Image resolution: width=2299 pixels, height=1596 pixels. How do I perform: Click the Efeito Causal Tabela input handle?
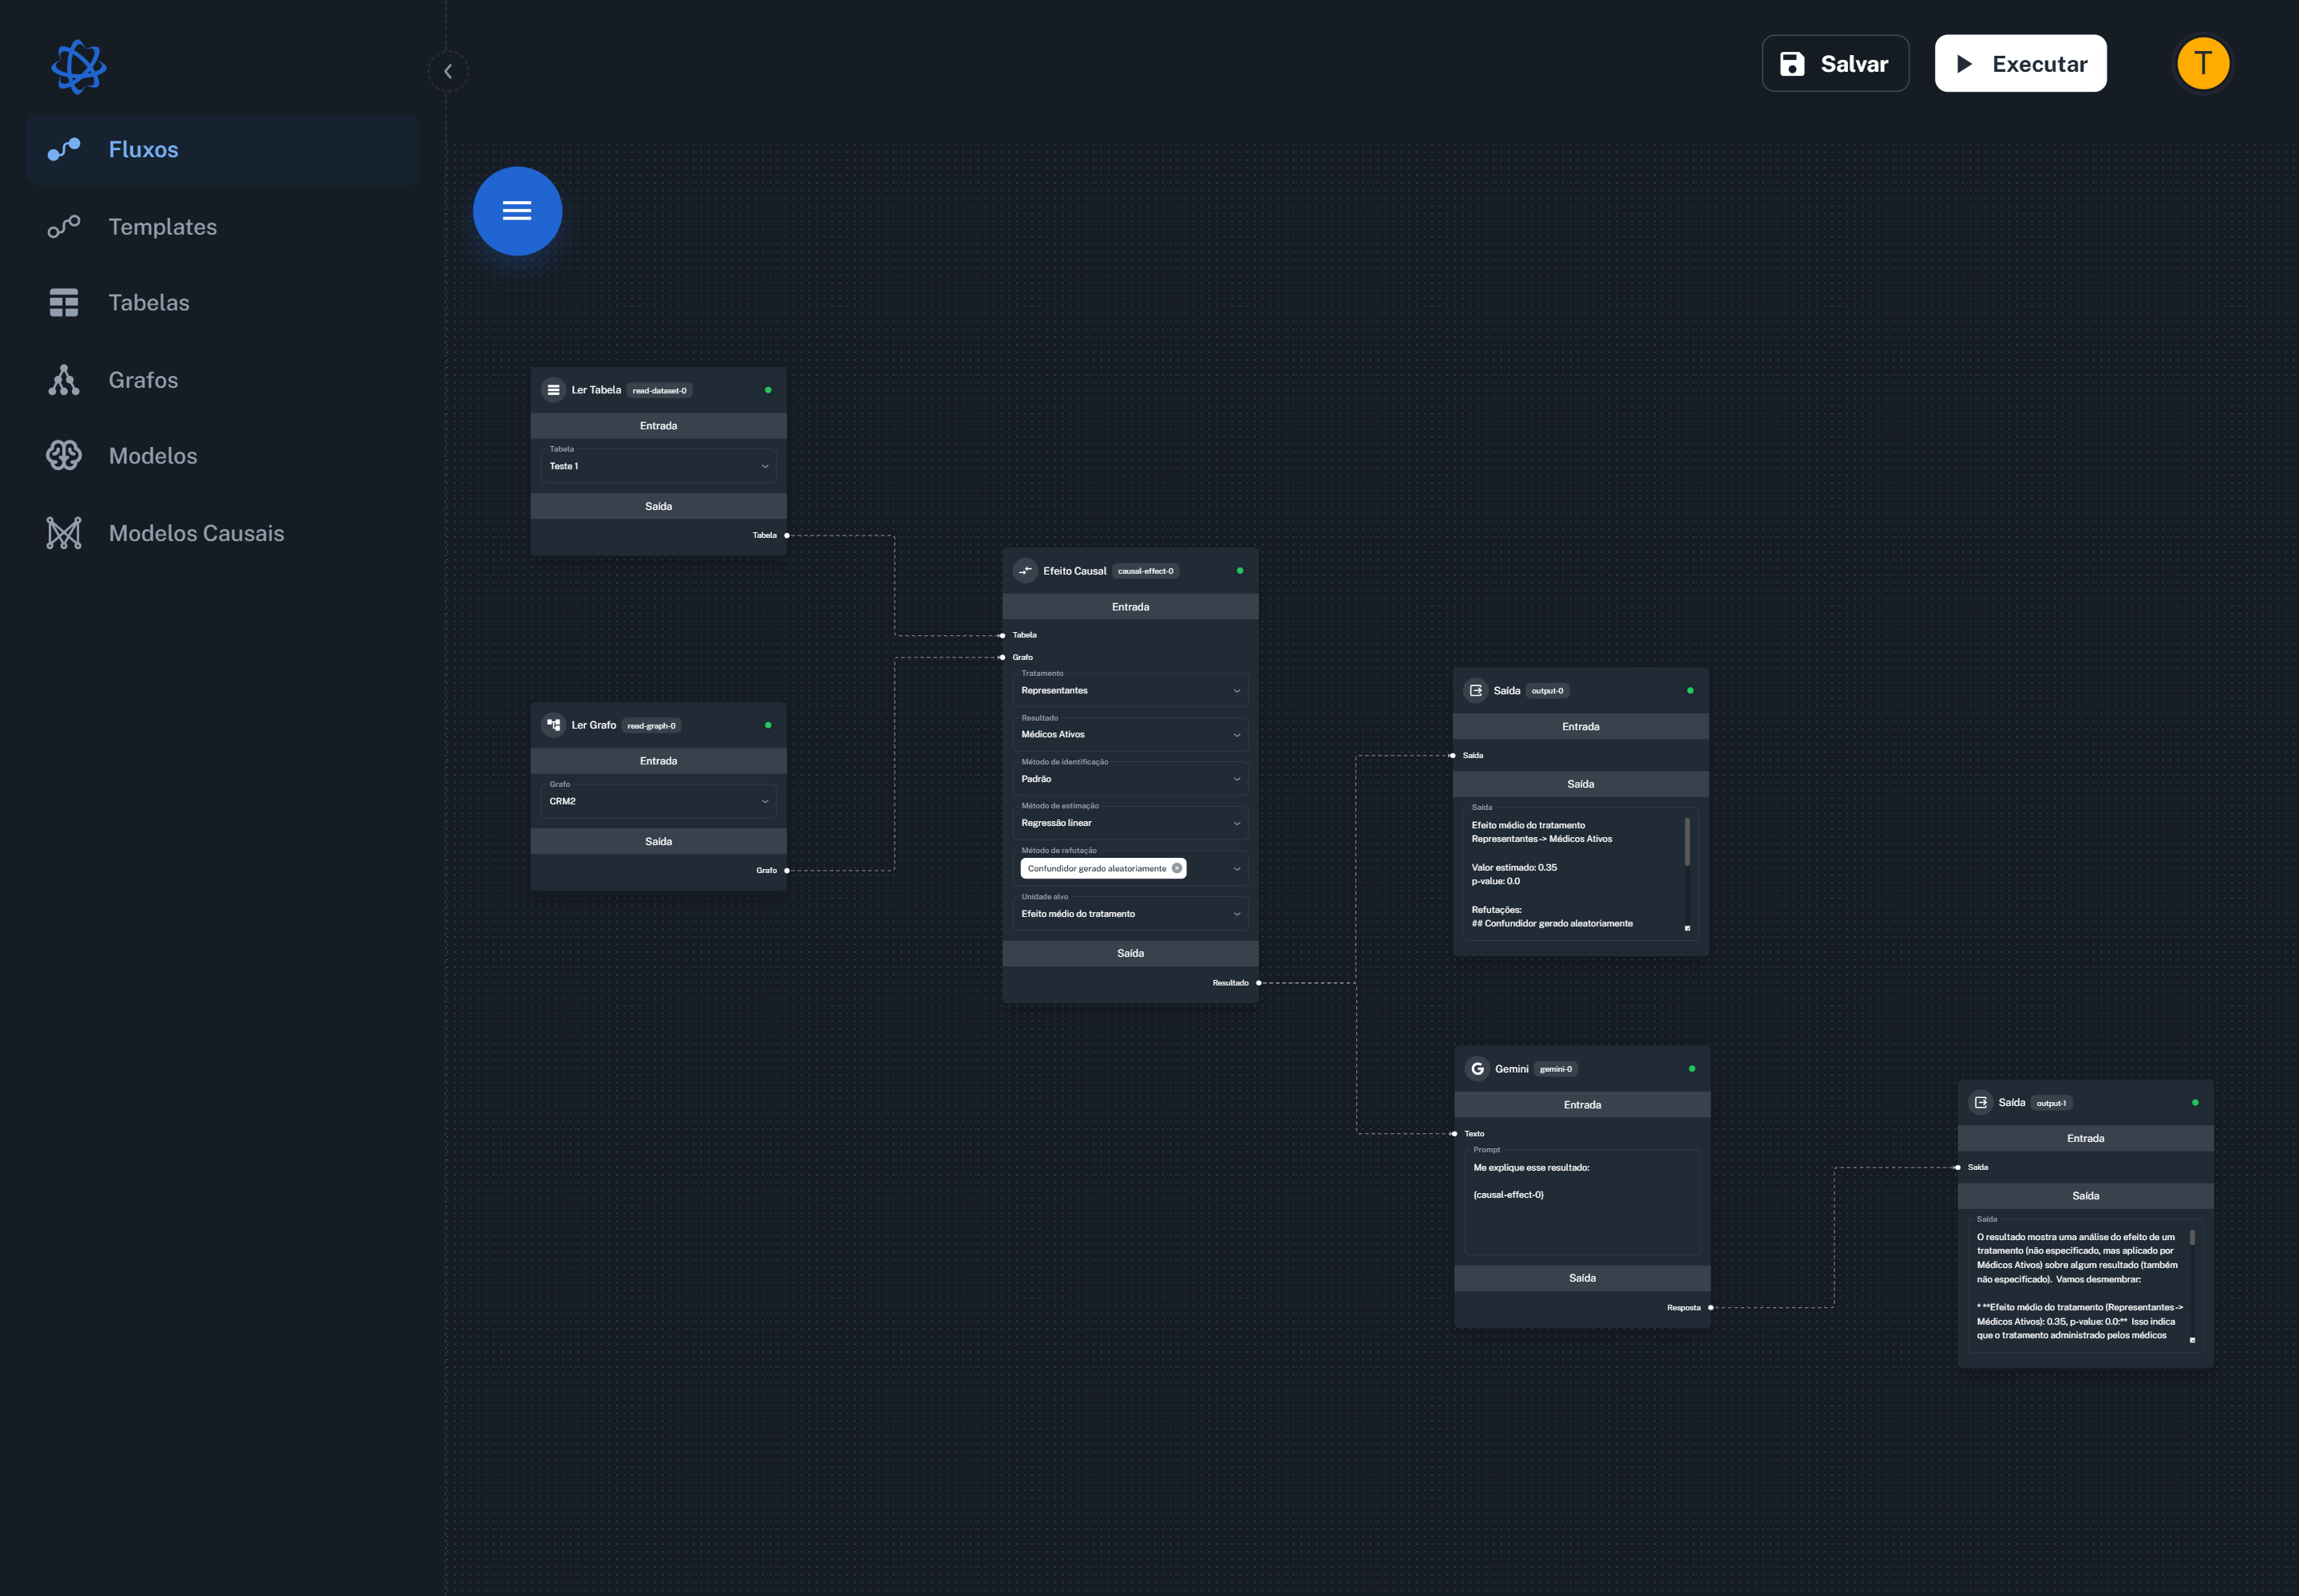click(x=1003, y=636)
